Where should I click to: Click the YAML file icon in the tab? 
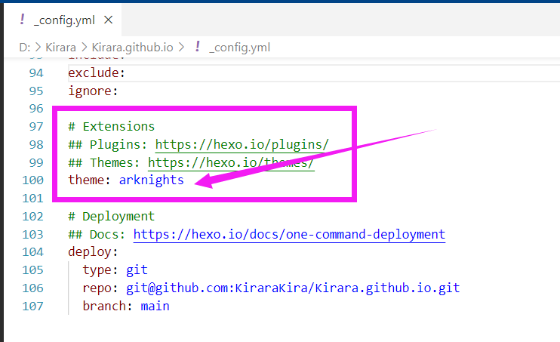point(22,20)
